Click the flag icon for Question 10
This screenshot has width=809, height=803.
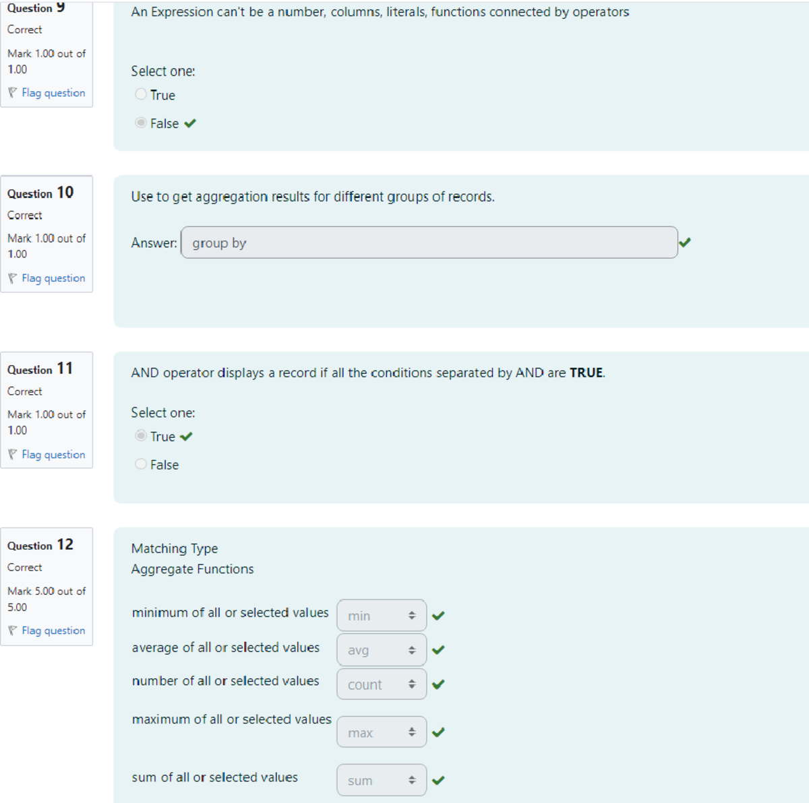pos(13,278)
